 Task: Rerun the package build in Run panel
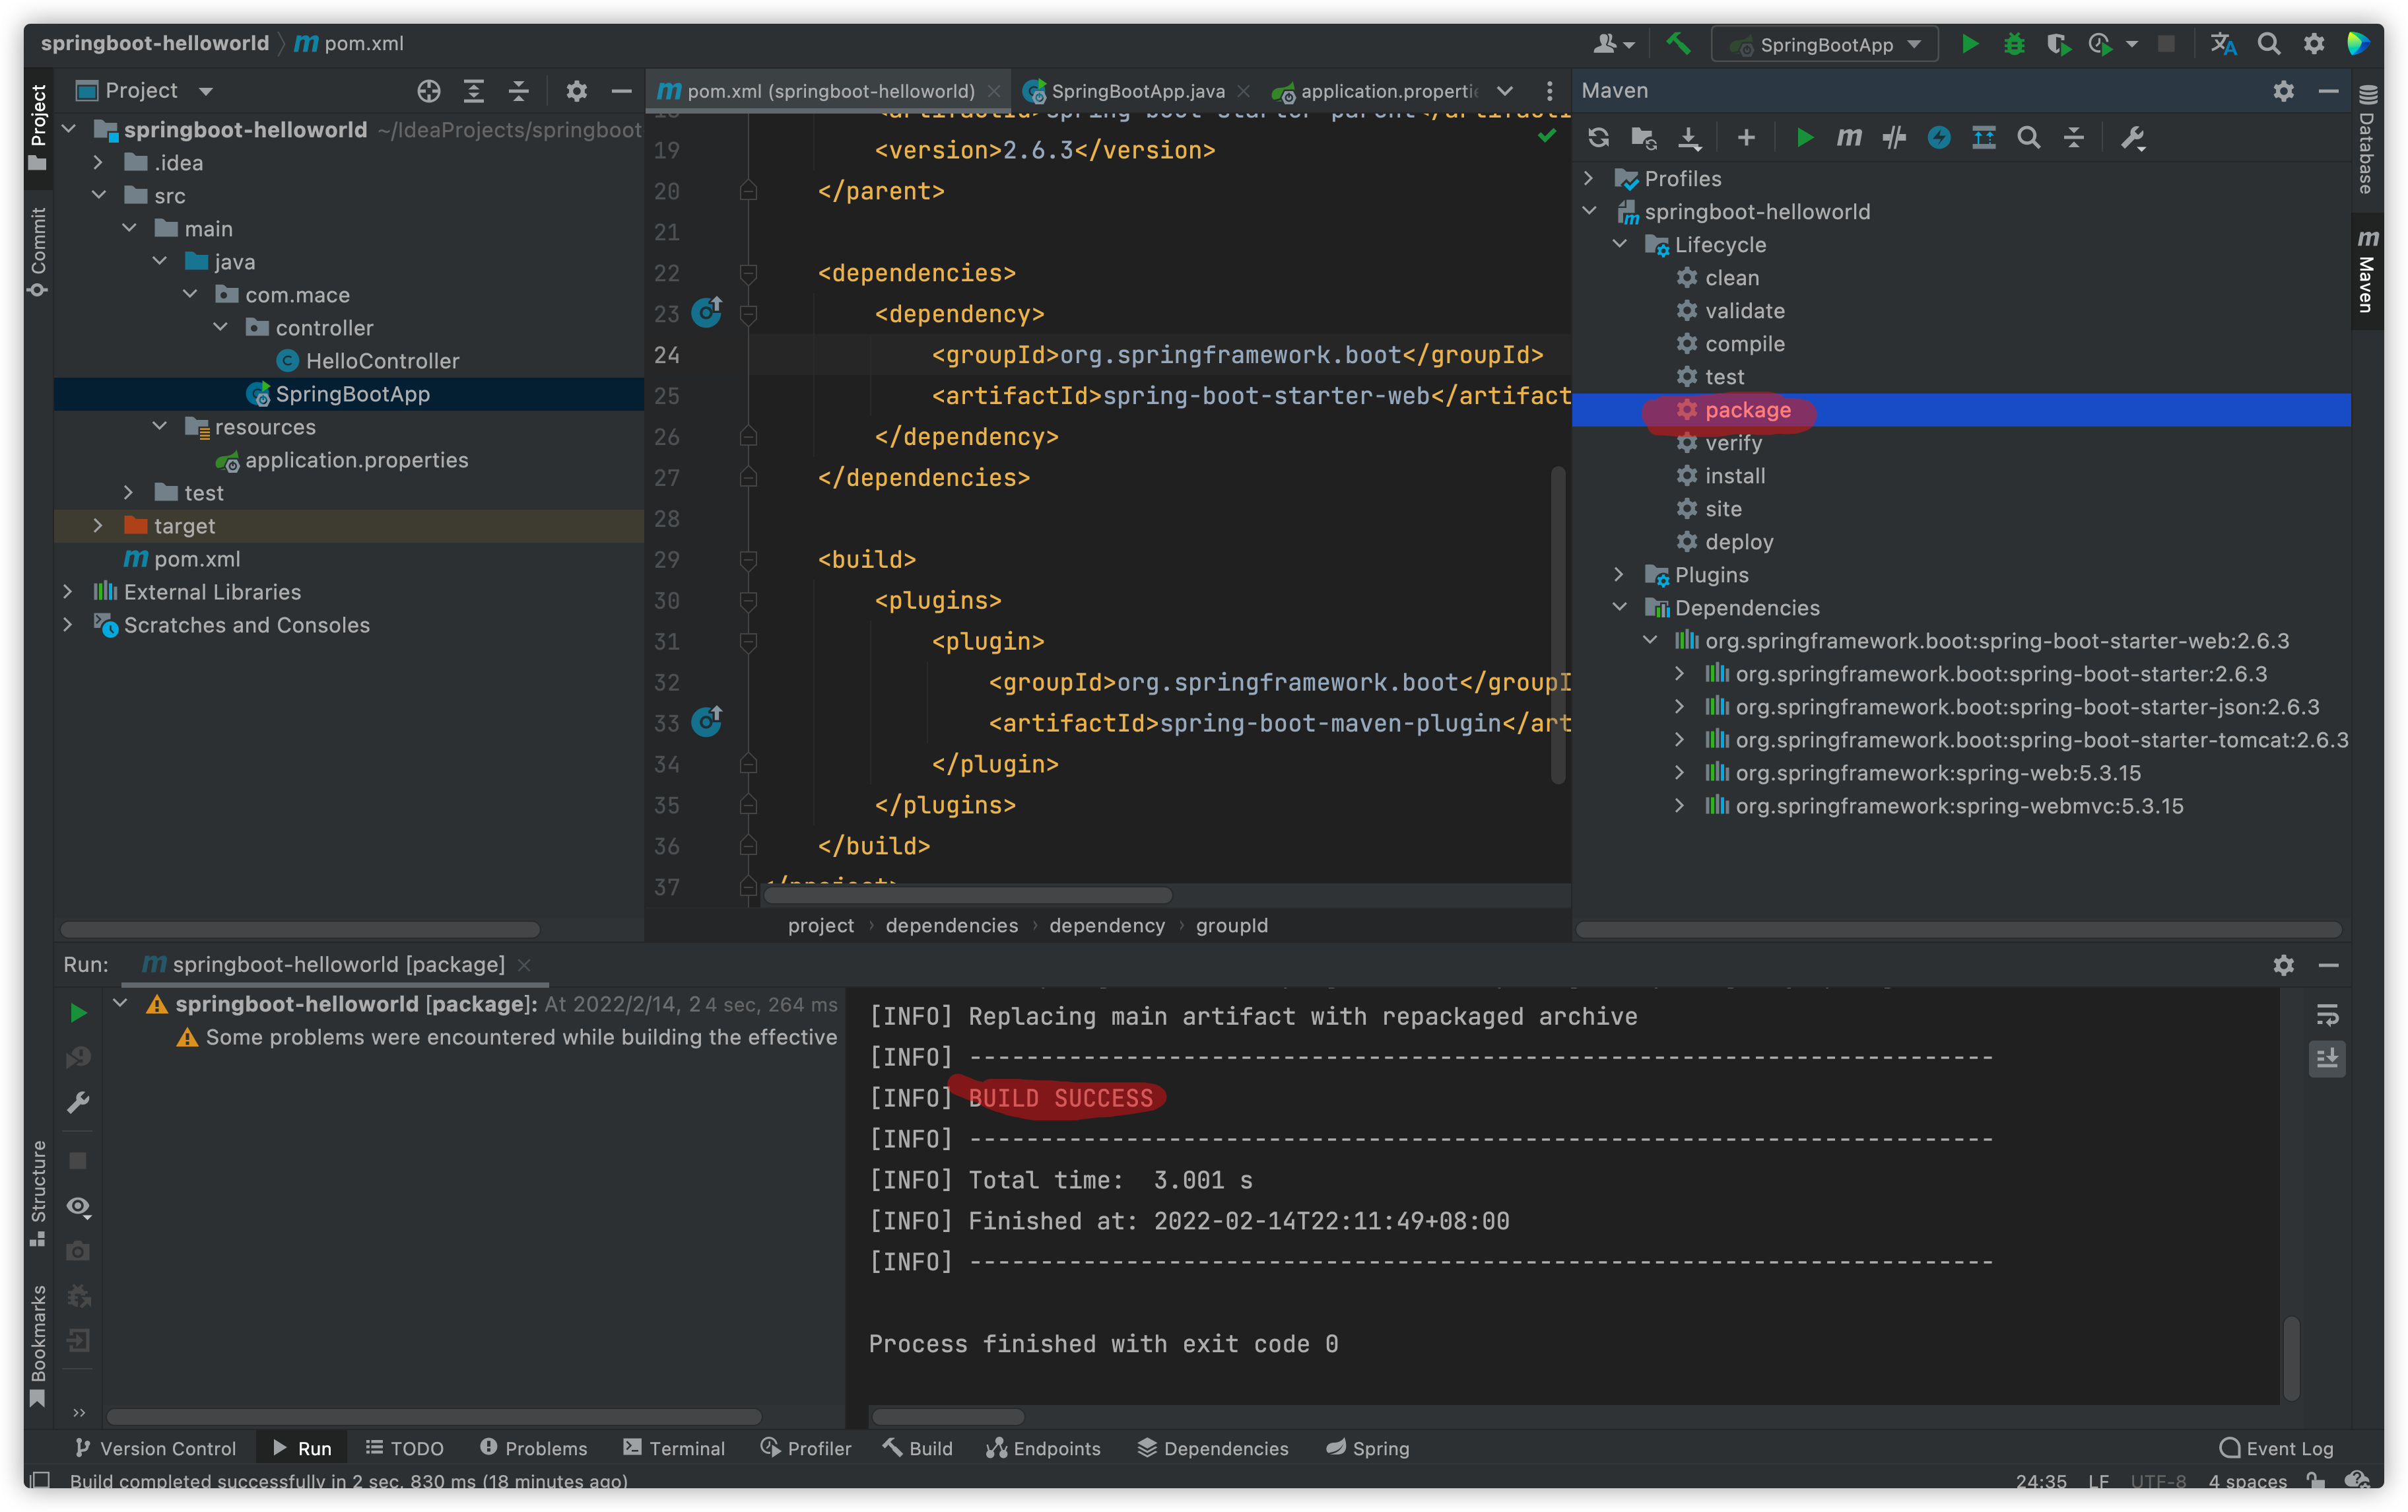tap(78, 1012)
